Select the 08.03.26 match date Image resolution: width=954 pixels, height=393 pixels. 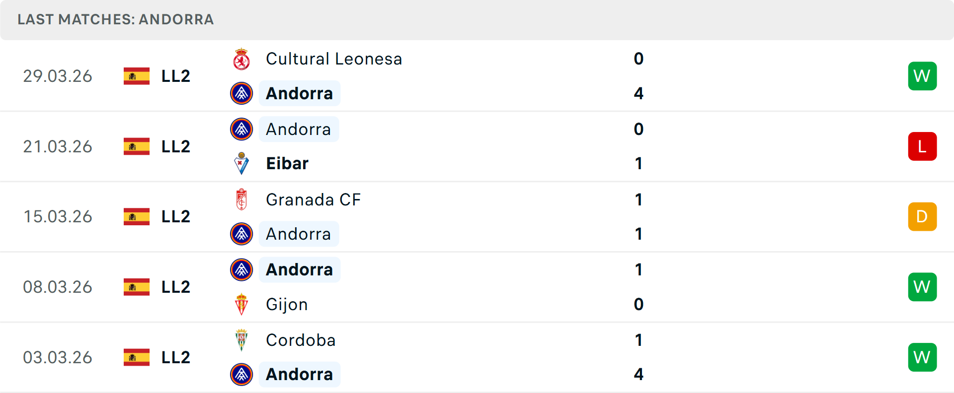pos(58,287)
